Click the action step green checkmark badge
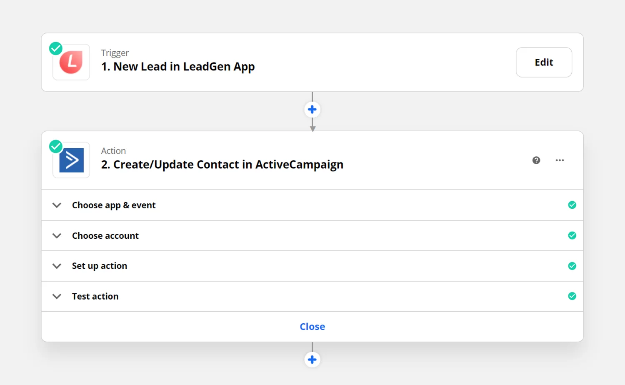The width and height of the screenshot is (625, 385). point(56,146)
